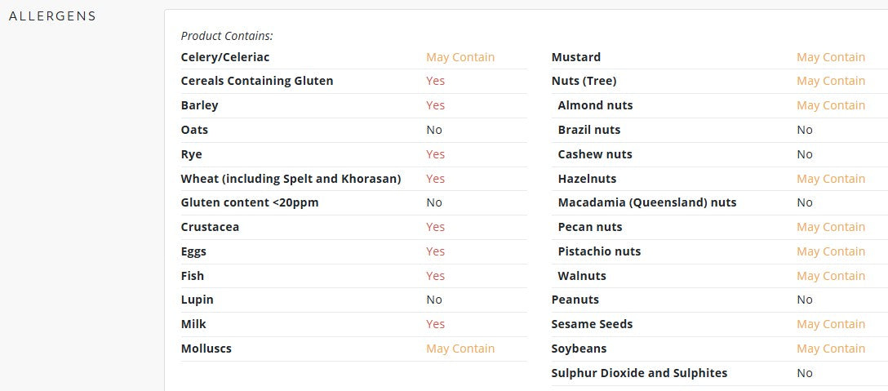This screenshot has height=391, width=888.
Task: Click the No value for Oats
Action: 434,130
